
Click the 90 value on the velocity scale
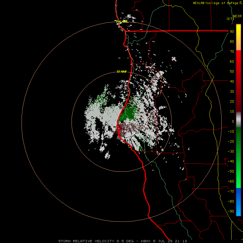[232, 32]
